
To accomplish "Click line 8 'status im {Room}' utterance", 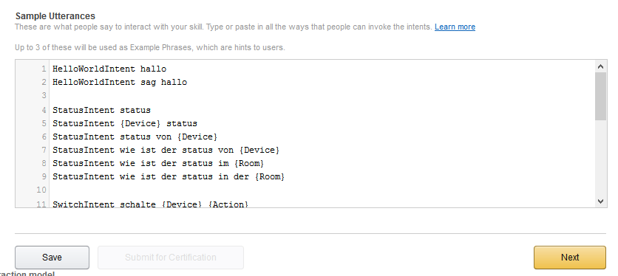I will 158,163.
